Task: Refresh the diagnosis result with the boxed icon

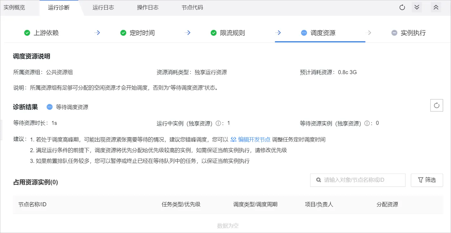Action: tap(437, 105)
